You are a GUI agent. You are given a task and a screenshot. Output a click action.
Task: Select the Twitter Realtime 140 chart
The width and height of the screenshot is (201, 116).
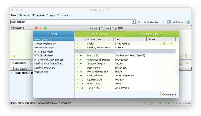coord(54,44)
